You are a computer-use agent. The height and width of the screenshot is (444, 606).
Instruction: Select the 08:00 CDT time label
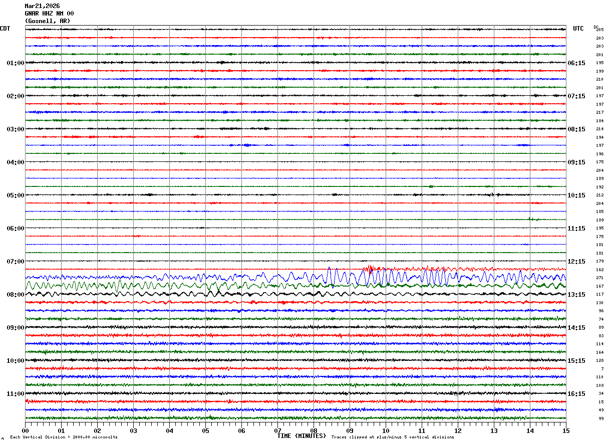click(x=16, y=295)
